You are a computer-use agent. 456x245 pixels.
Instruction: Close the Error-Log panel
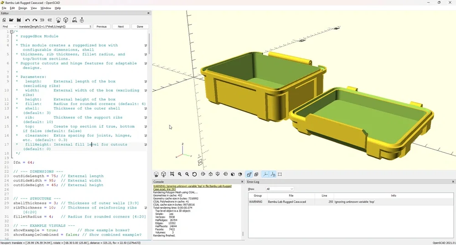click(x=453, y=182)
